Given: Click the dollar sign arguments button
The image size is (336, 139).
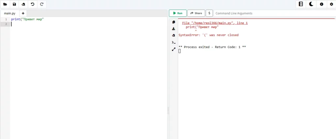Looking at the screenshot, I should coord(209,13).
